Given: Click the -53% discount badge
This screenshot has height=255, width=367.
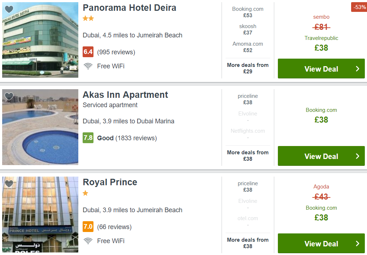Looking at the screenshot, I should 359,7.
